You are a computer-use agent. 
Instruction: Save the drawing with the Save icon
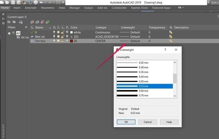(13, 2)
